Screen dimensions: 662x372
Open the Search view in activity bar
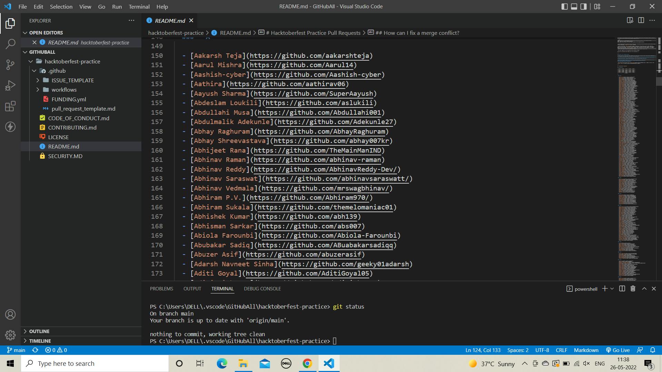coord(10,44)
